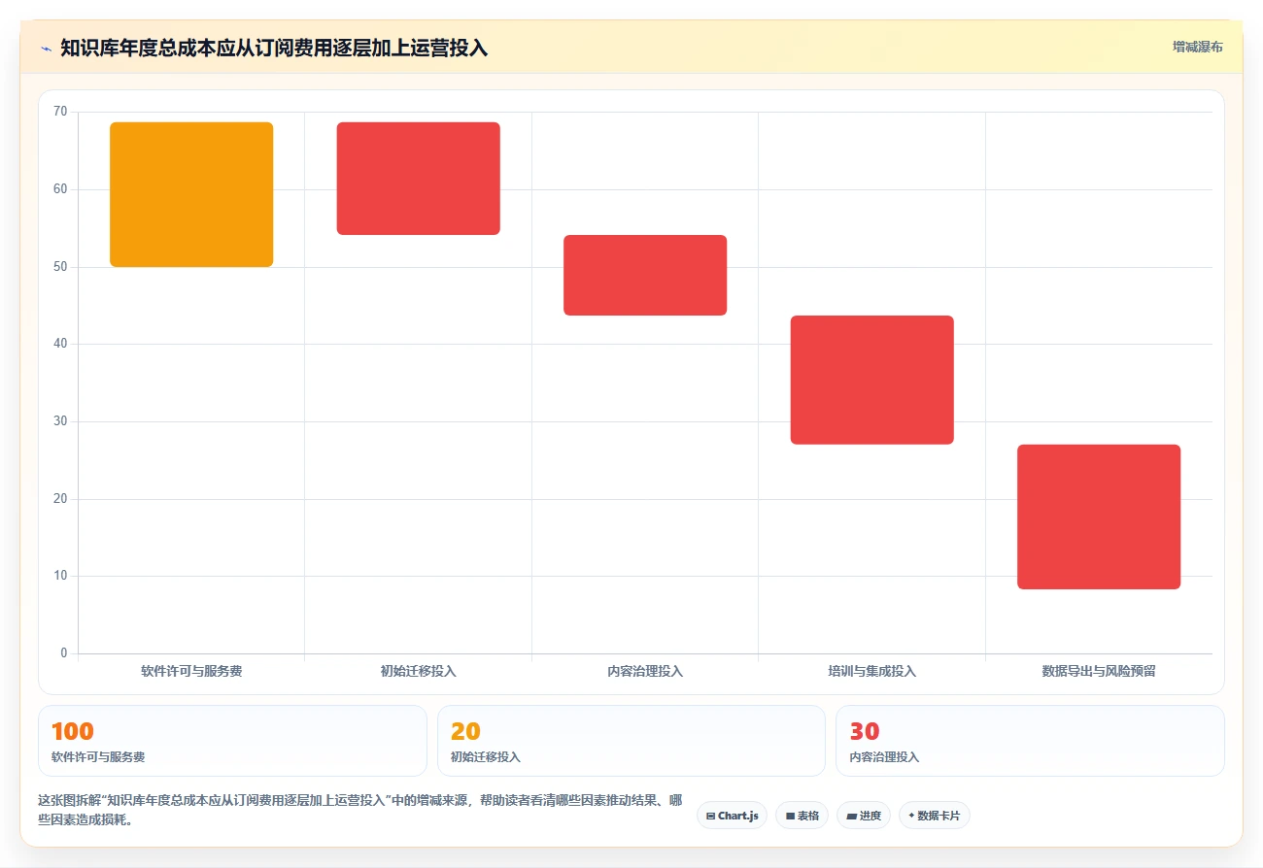Image resolution: width=1263 pixels, height=868 pixels.
Task: Select the 数据卡片 tag chip
Action: pos(934,816)
